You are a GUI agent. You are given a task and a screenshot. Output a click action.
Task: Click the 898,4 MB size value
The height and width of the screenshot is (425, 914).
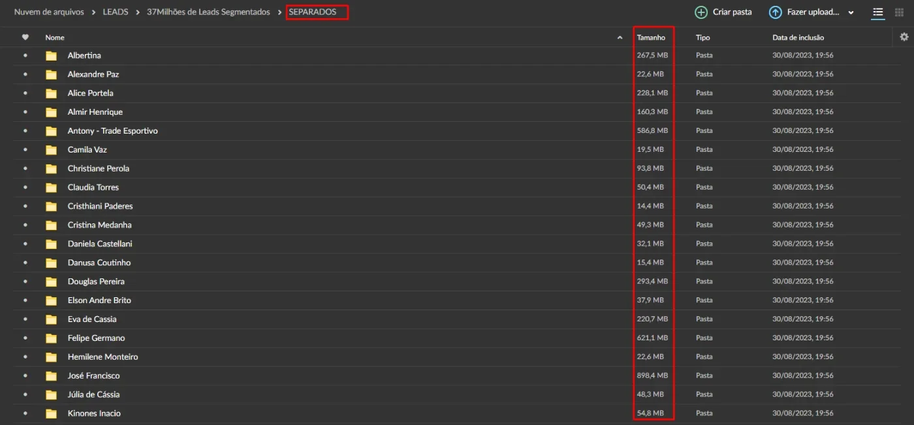[x=652, y=375]
